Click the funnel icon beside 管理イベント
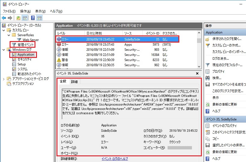Image resolution: width=246 pixels, height=162 pixels. tap(14, 45)
